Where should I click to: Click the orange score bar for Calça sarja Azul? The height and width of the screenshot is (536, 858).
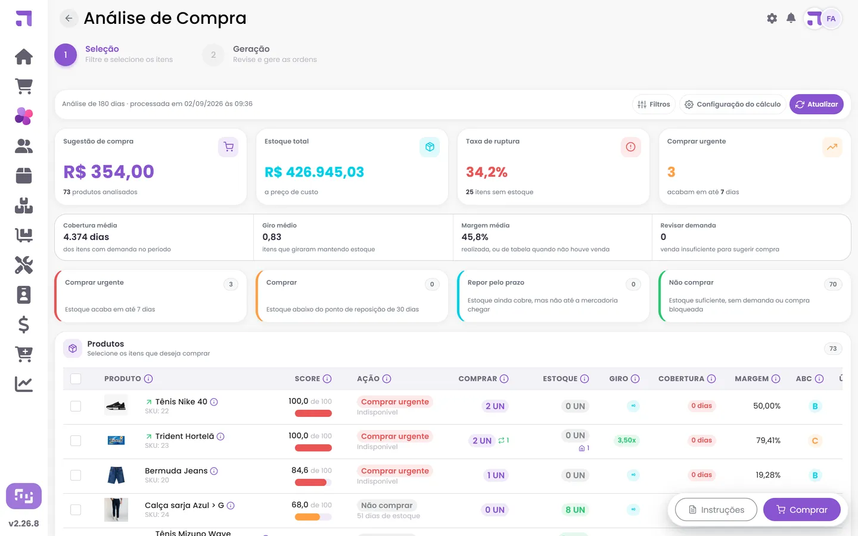[313, 517]
